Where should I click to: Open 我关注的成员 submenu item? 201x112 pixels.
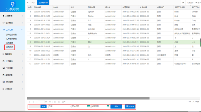pyautogui.click(x=12, y=35)
